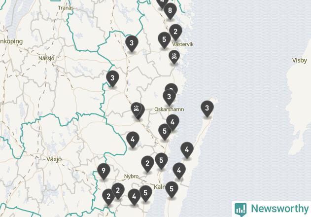Click the Visby city label

point(300,60)
